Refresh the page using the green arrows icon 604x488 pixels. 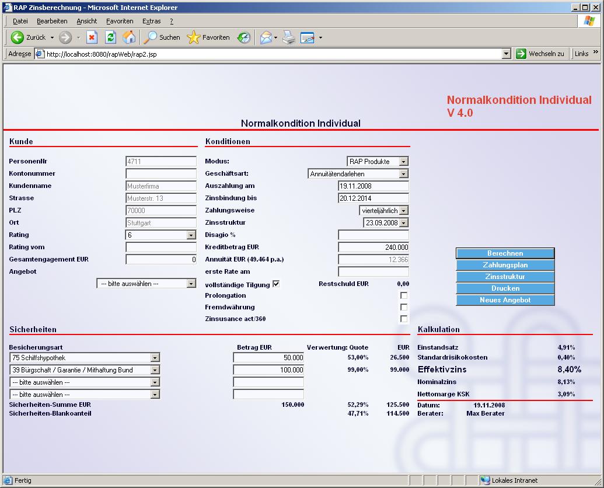[x=110, y=37]
